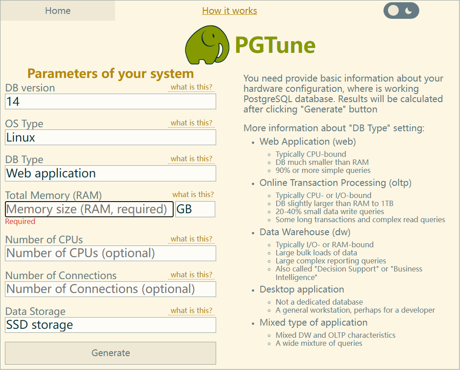The width and height of the screenshot is (460, 370).
Task: Click the PGTune title text
Action: (x=275, y=45)
